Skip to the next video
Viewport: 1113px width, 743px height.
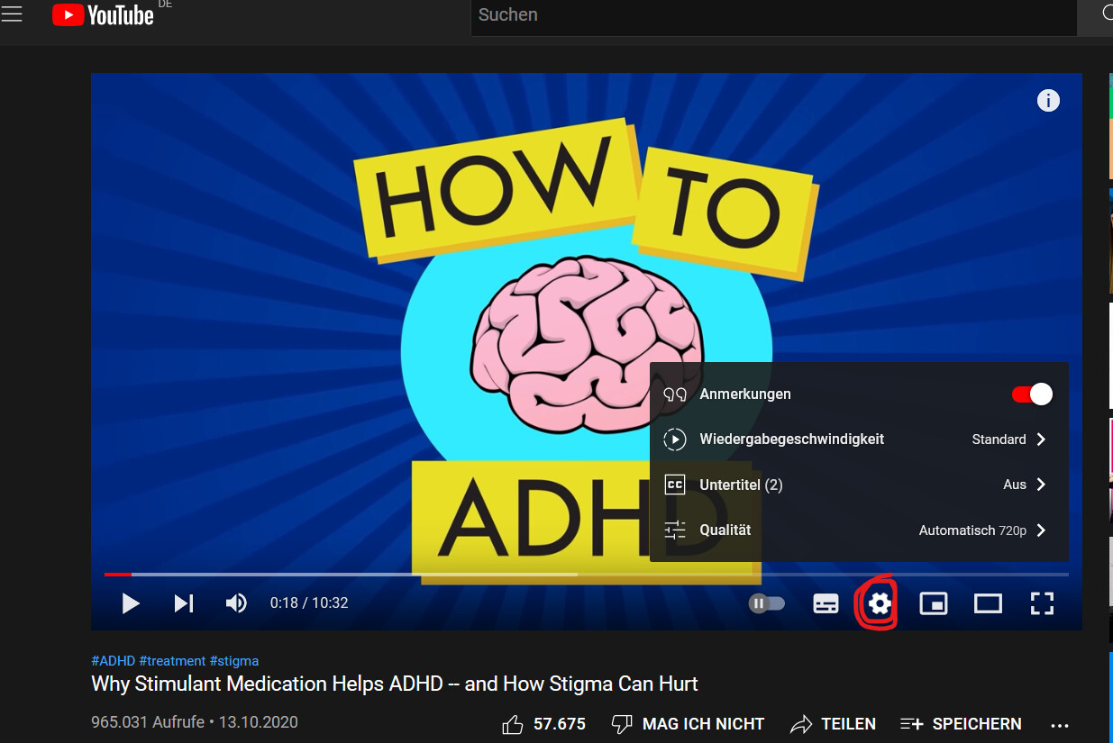coord(184,603)
